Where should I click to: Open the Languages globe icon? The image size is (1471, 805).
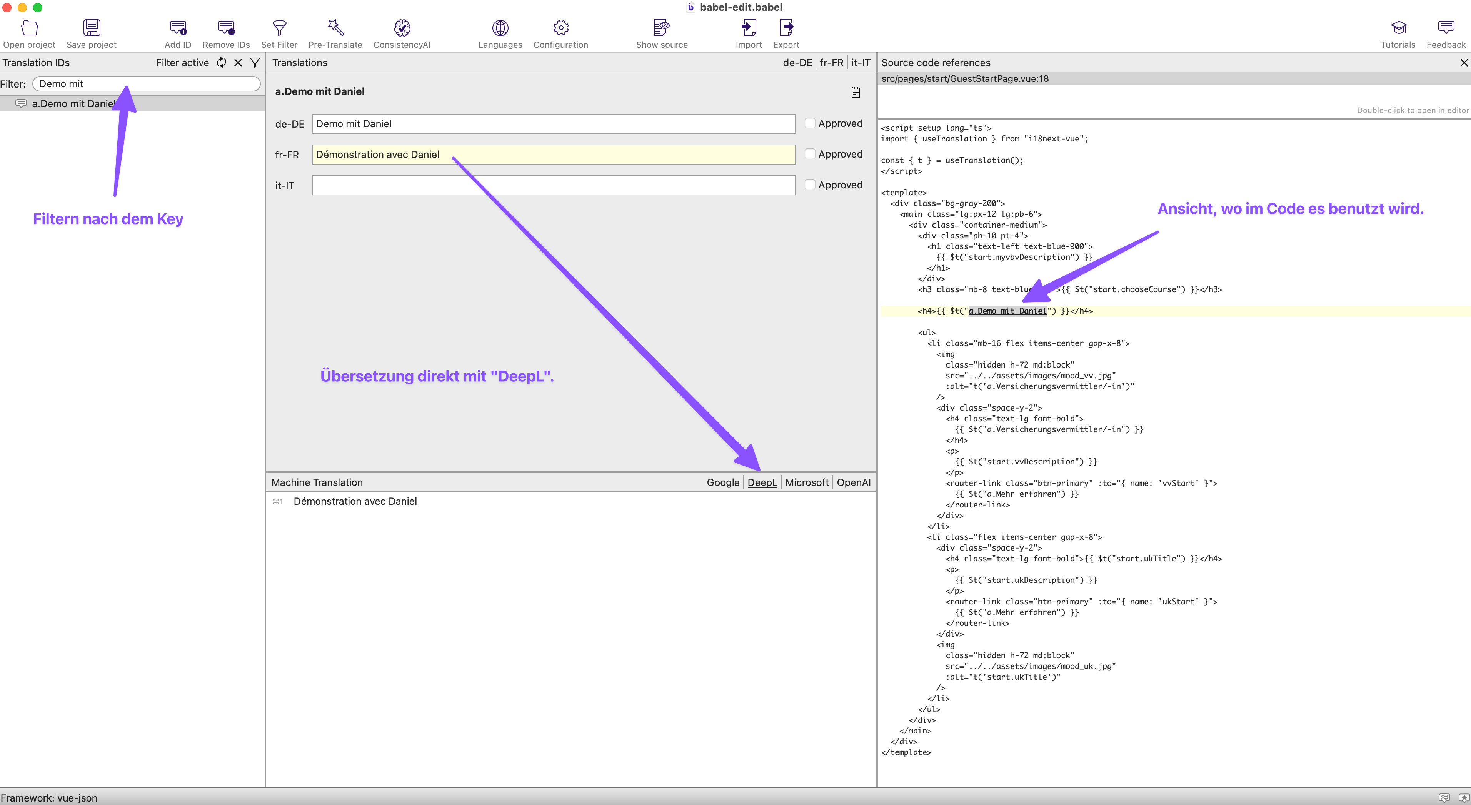coord(500,27)
